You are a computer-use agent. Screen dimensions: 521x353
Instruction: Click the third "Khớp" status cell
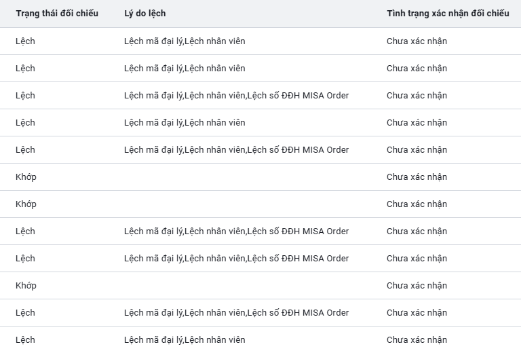(x=26, y=285)
